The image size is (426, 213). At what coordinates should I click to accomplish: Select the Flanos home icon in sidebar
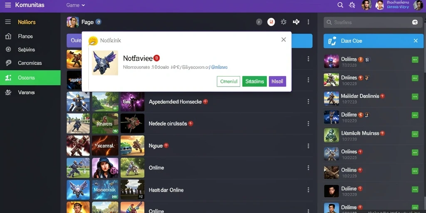coord(8,36)
